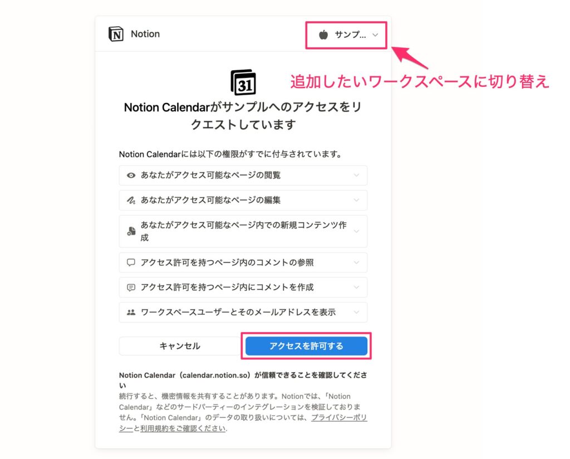
Task: Expand the コメントの参照 permission chevron
Action: pyautogui.click(x=356, y=262)
